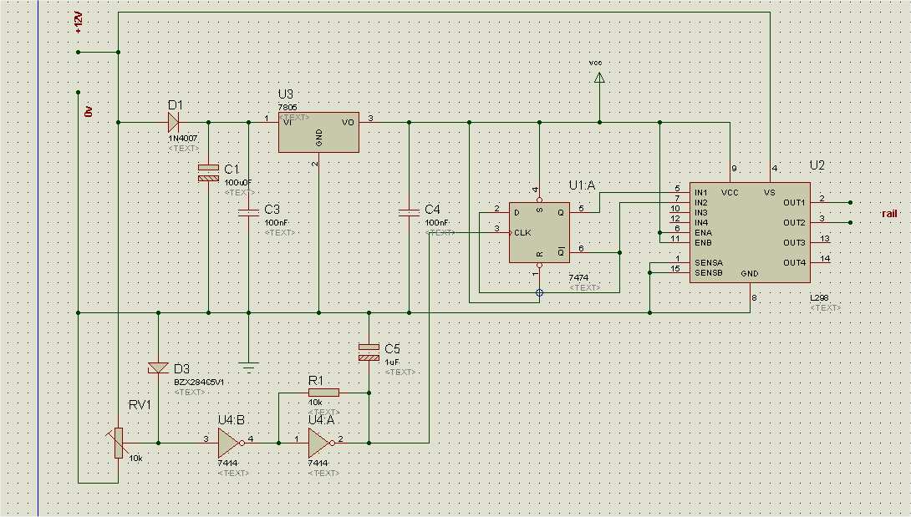
Task: Click the U4:A reference label
Action: click(322, 419)
